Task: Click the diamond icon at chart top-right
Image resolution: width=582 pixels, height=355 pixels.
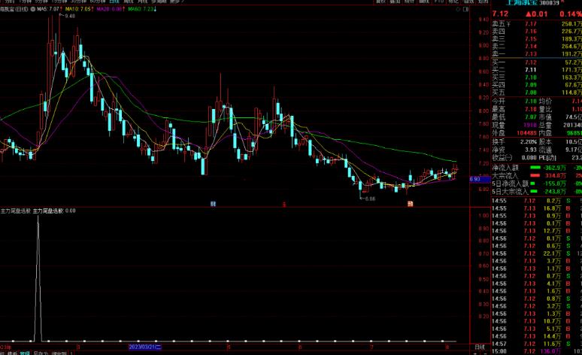Action: pos(459,9)
